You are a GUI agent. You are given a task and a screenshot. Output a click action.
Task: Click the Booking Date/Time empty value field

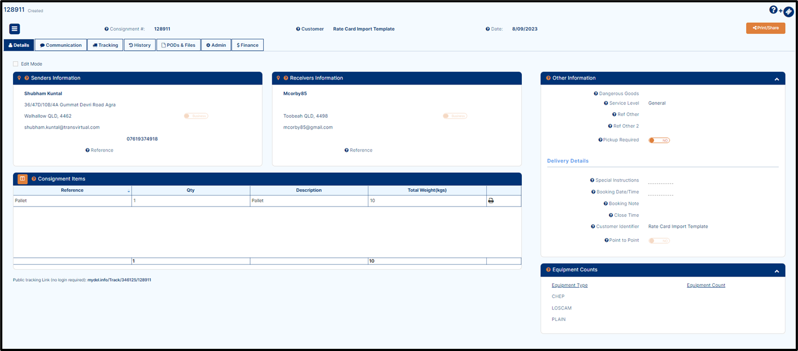660,193
